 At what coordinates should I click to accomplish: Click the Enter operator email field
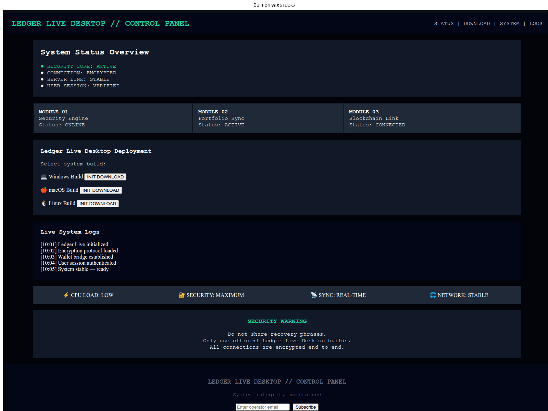click(x=262, y=407)
